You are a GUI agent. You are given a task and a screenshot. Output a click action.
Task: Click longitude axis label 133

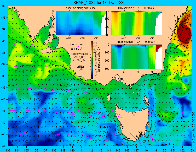coord(8,150)
